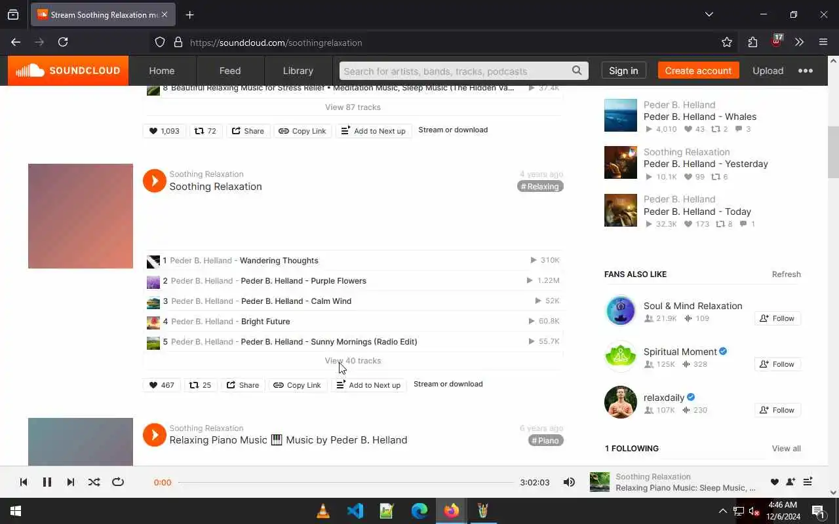Follow the currently playing artist icon
Screen dimensions: 839x524
point(791,482)
